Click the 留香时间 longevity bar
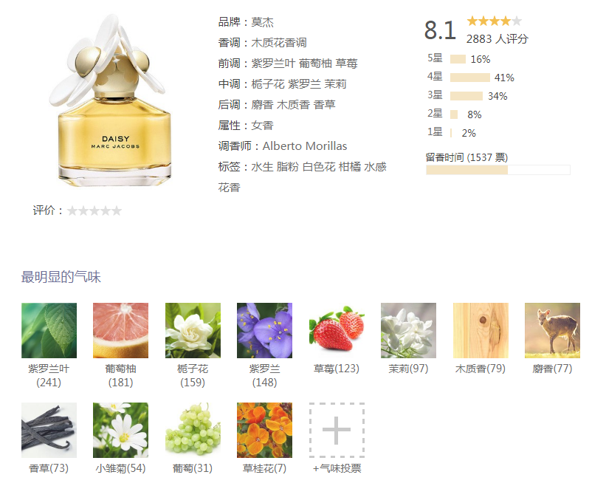This screenshot has width=606, height=486. [x=497, y=170]
